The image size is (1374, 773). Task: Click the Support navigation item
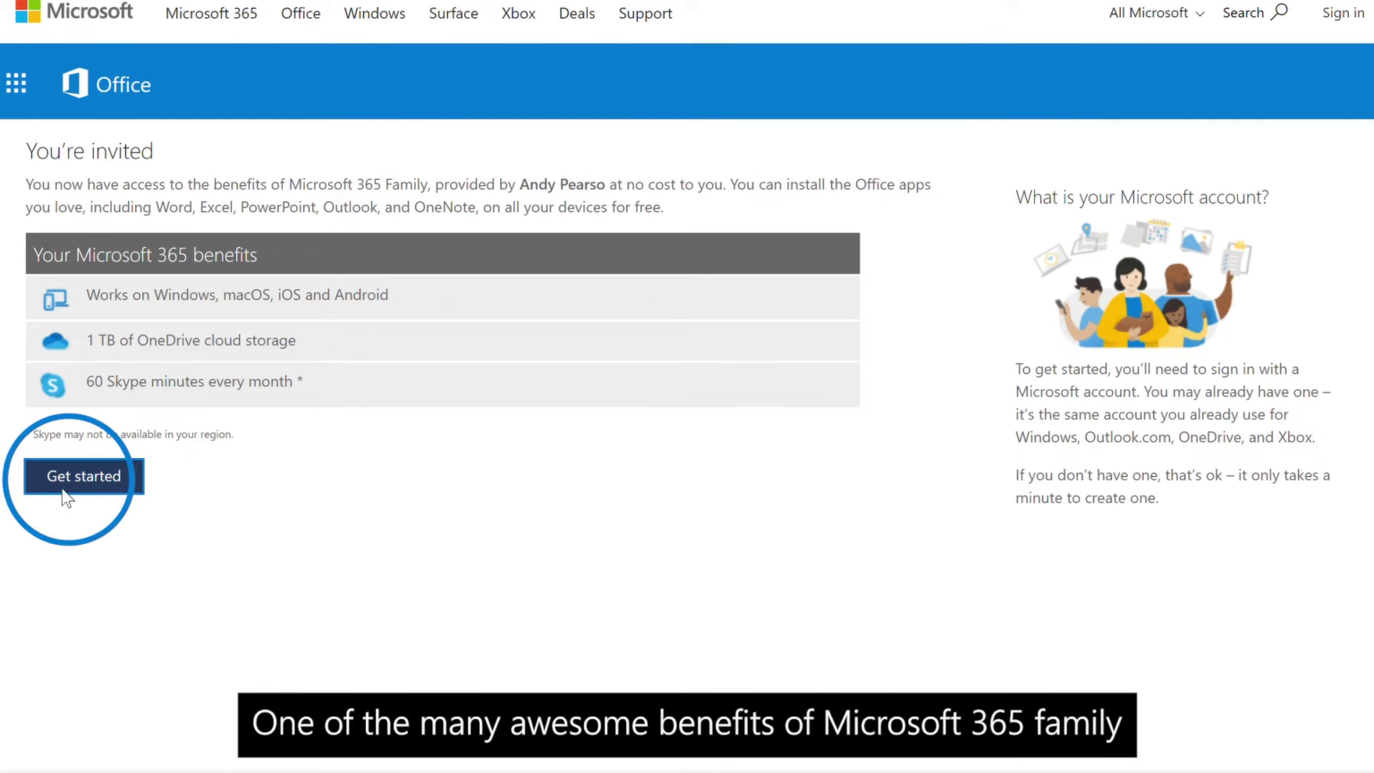pos(645,13)
